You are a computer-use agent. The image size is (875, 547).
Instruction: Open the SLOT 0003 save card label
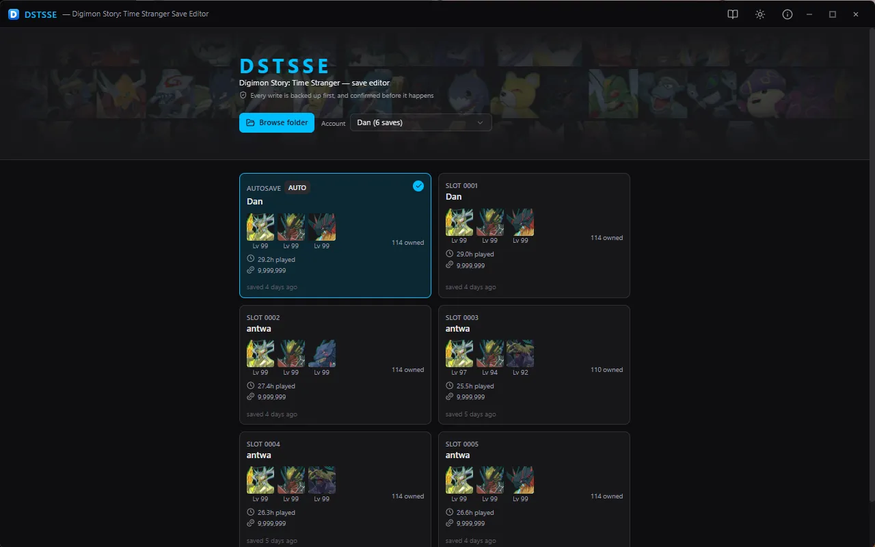[x=462, y=318]
